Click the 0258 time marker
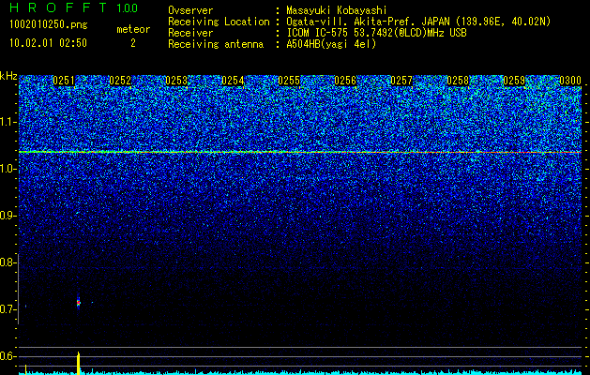The width and height of the screenshot is (590, 375). tap(458, 81)
